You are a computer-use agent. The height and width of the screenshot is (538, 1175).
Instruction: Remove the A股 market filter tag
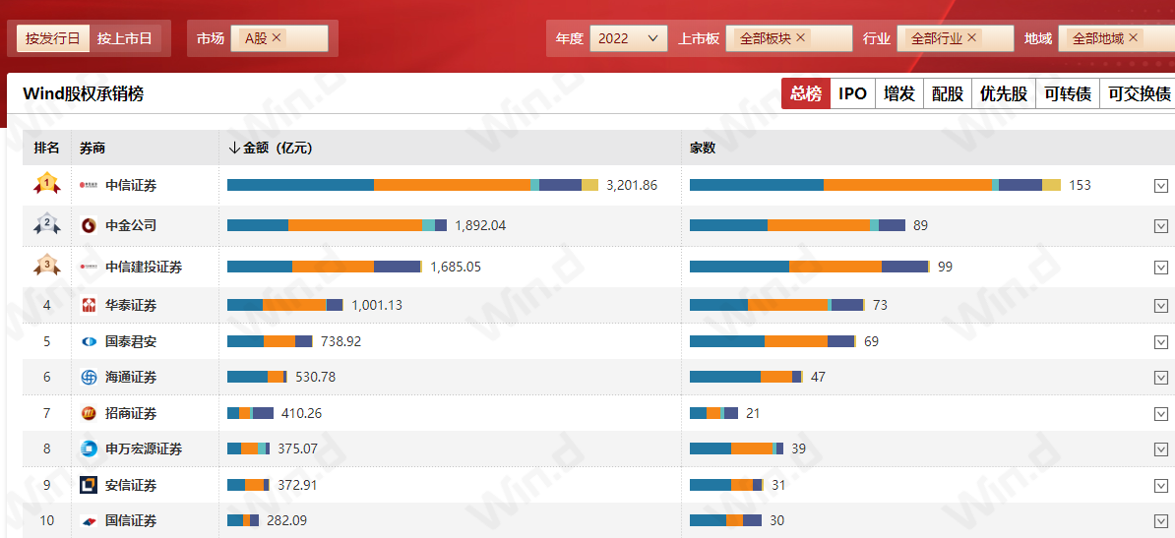[277, 37]
